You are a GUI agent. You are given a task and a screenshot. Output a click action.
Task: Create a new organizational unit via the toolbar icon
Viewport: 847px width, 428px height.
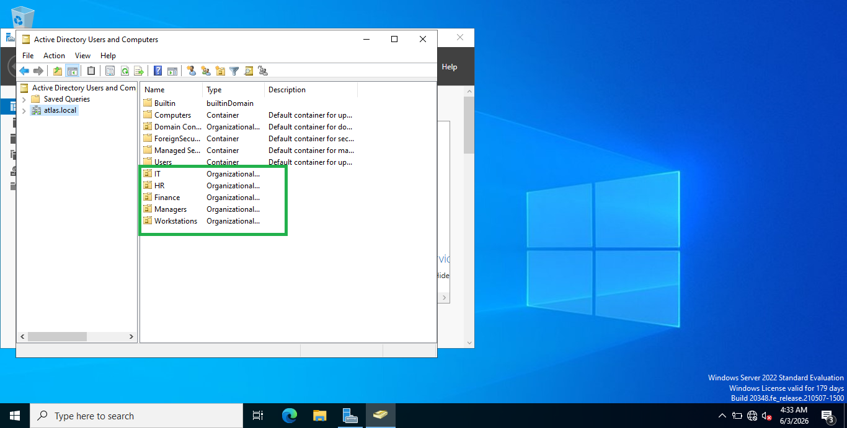coord(220,71)
